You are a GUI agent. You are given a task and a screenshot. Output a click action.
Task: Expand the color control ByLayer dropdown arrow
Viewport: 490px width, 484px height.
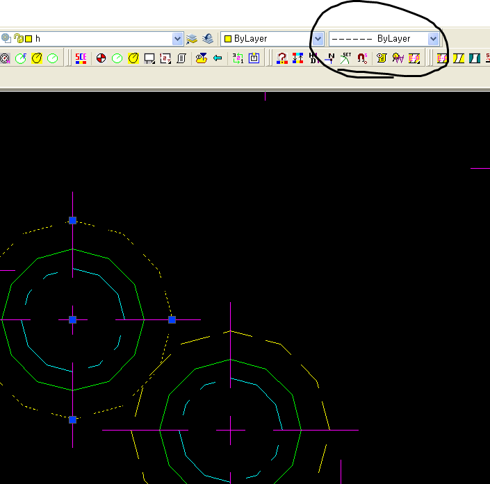click(x=318, y=39)
